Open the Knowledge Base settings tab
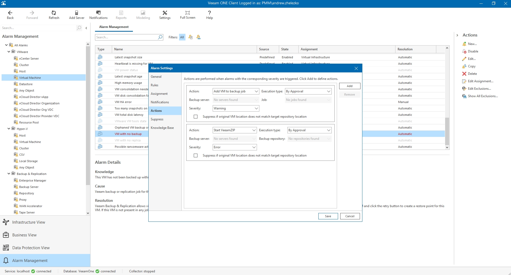The height and width of the screenshot is (275, 511). click(x=162, y=128)
